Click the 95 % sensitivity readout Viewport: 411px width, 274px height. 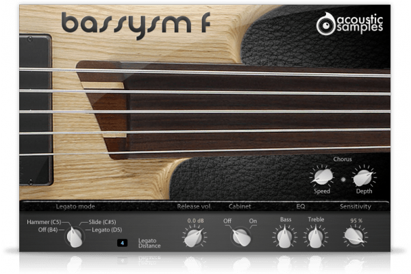pos(355,221)
